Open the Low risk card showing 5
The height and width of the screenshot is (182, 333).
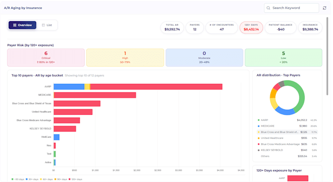tap(284, 57)
